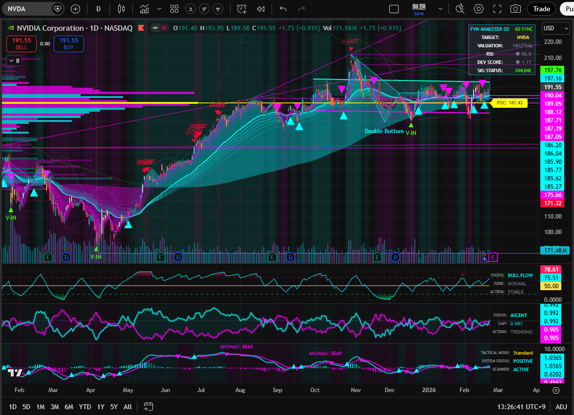Screen dimensions: 574x415
Task: Click the green 197.76 price label
Action: pyautogui.click(x=553, y=70)
